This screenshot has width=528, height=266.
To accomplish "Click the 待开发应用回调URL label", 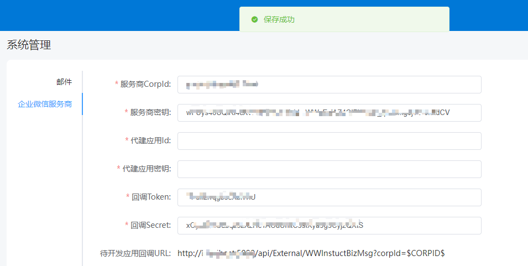I will pos(135,253).
